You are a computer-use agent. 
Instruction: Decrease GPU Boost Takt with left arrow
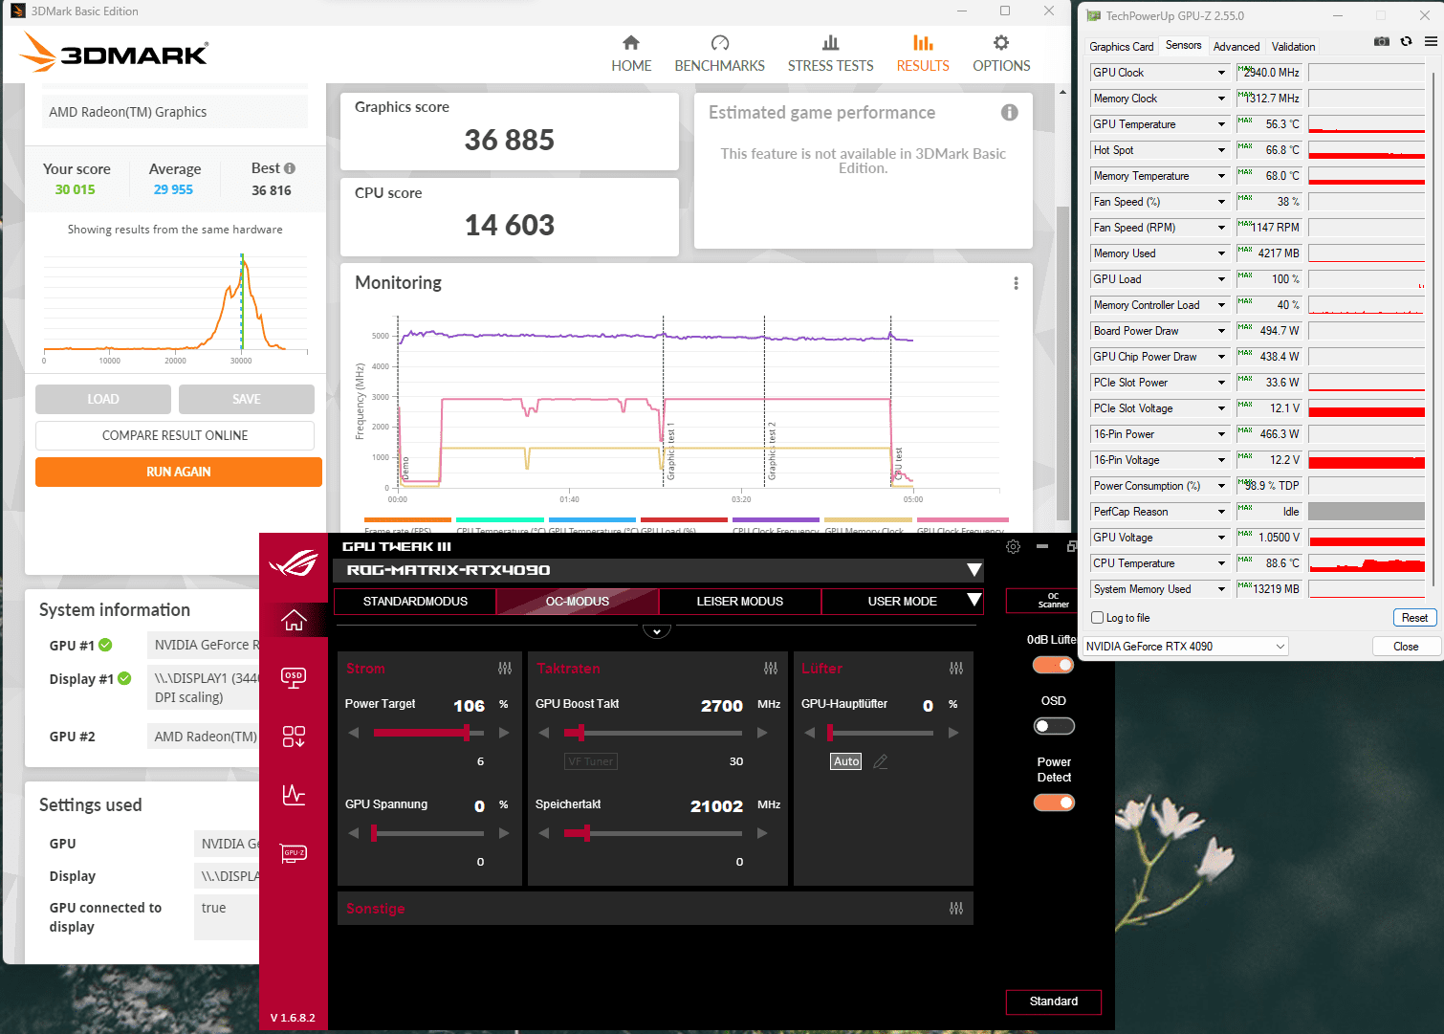pos(544,733)
